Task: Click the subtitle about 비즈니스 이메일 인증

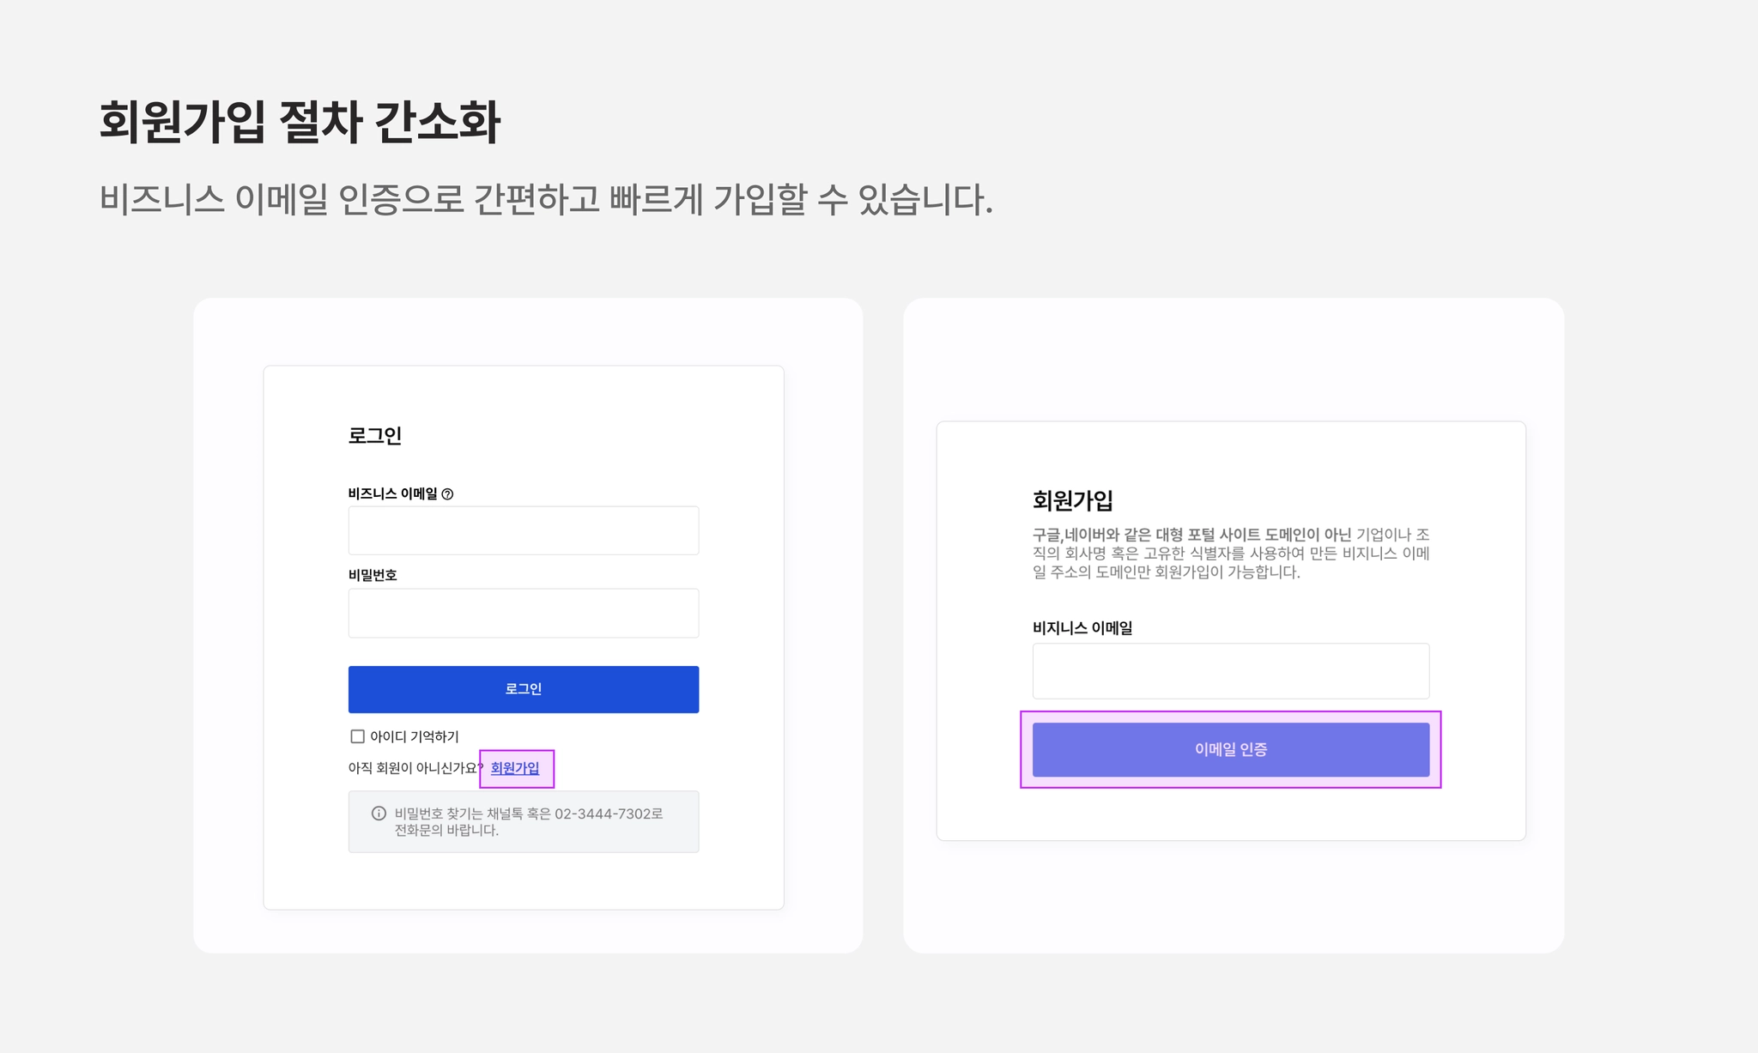Action: click(546, 200)
